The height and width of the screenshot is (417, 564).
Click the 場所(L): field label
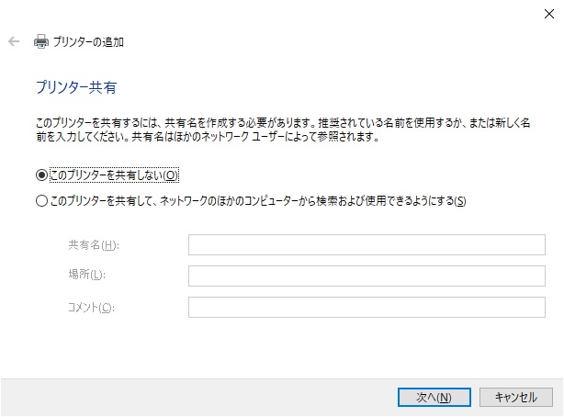point(86,275)
